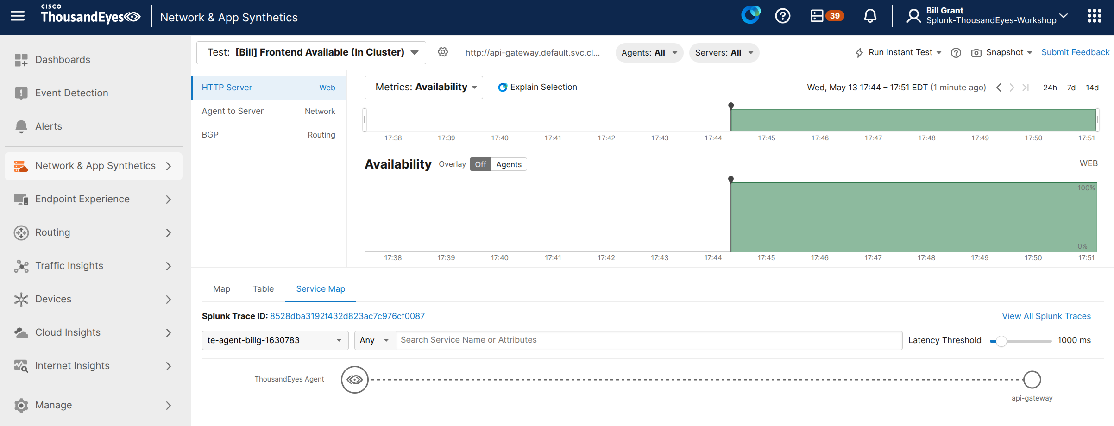
Task: Select the HTTP Server Web layer
Action: 269,88
